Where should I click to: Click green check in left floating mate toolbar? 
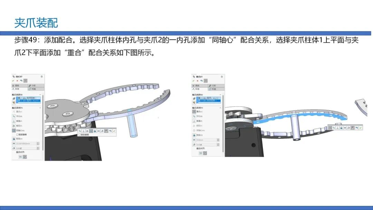[x=114, y=131]
